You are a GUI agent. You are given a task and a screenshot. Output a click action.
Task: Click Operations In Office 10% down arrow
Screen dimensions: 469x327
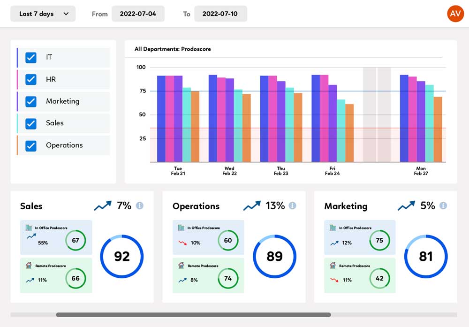[182, 243]
